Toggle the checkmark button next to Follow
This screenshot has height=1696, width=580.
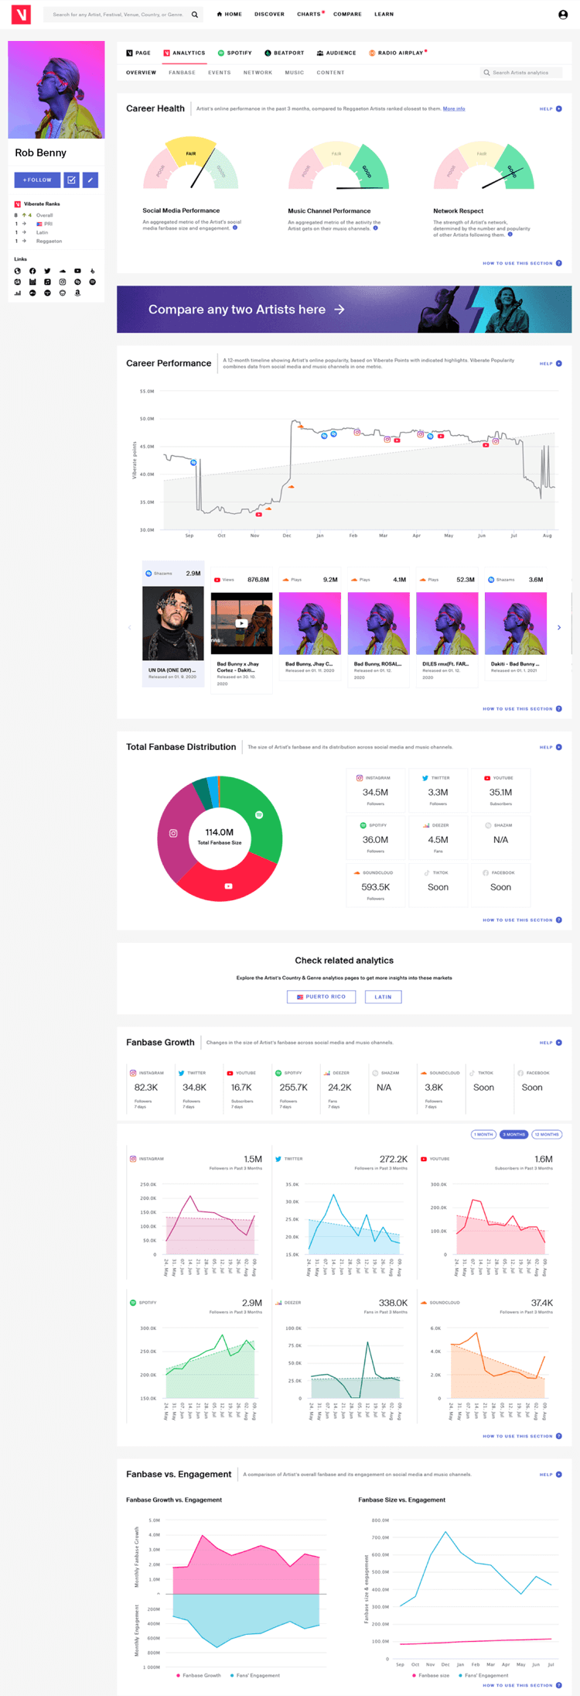coord(71,180)
